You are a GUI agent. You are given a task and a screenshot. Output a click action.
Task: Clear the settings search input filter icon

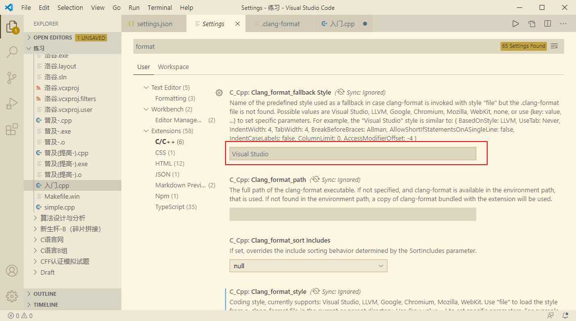click(554, 46)
